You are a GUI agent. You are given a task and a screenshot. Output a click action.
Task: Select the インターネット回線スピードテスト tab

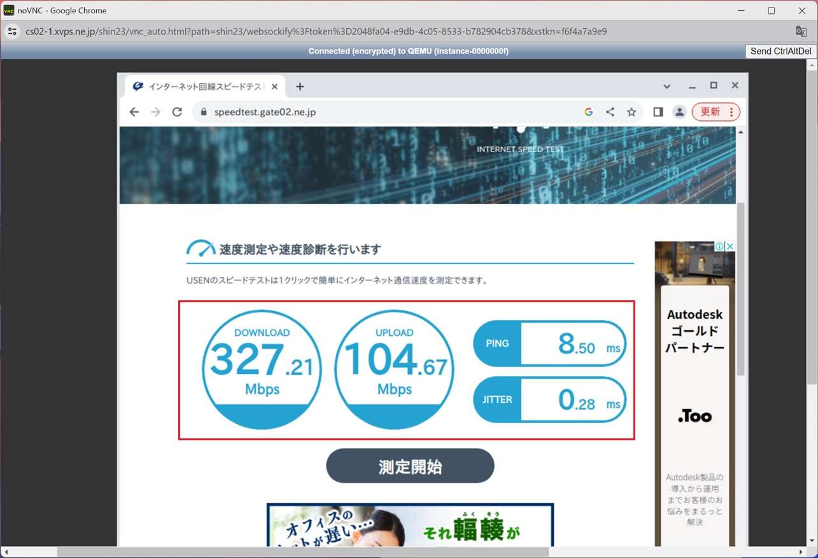pos(205,87)
